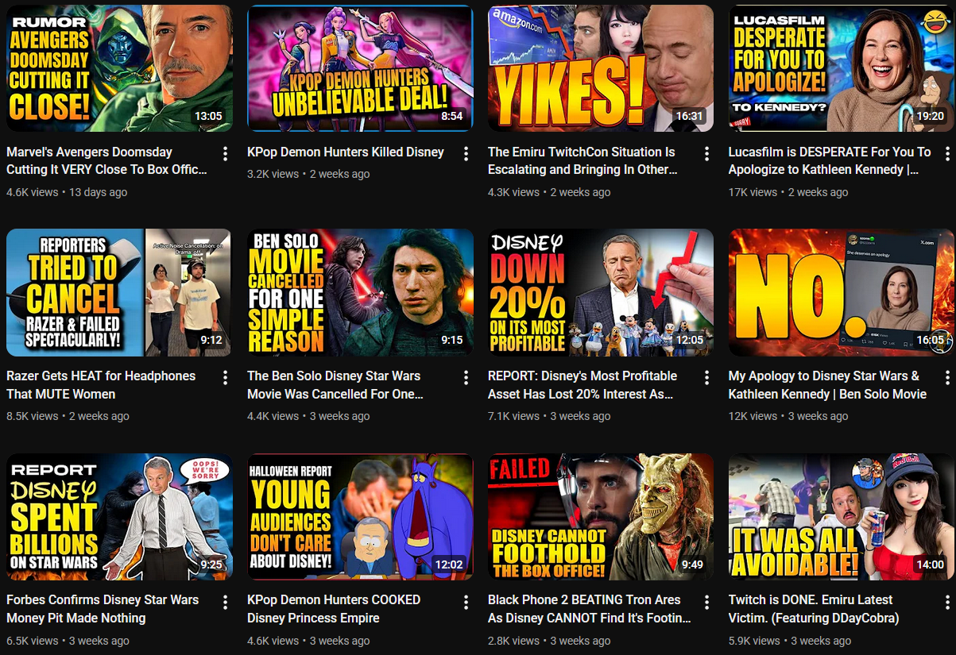Image resolution: width=956 pixels, height=655 pixels.
Task: Click the Disney Down 20% thumbnail
Action: tap(600, 292)
